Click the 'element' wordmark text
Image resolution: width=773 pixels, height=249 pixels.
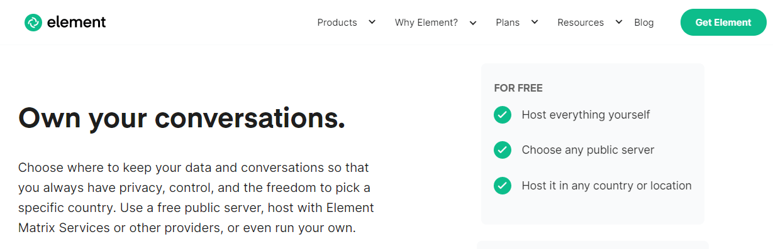point(76,23)
